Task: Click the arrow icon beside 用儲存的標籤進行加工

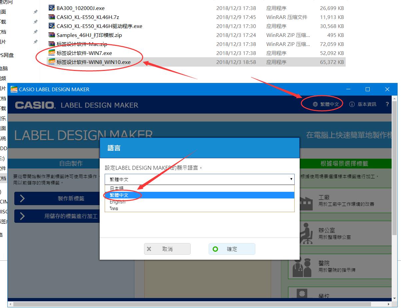Action: pos(22,216)
